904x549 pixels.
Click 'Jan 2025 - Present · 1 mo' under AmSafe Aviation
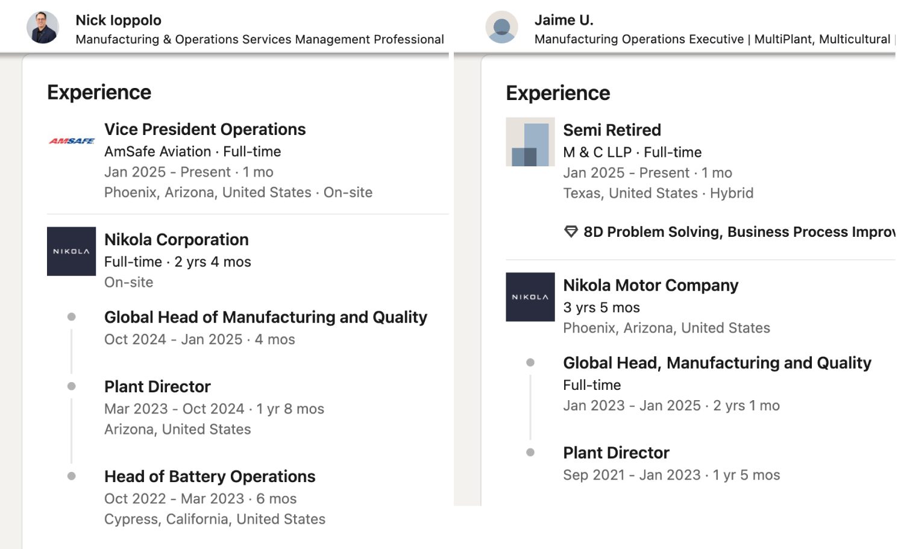[x=189, y=172]
